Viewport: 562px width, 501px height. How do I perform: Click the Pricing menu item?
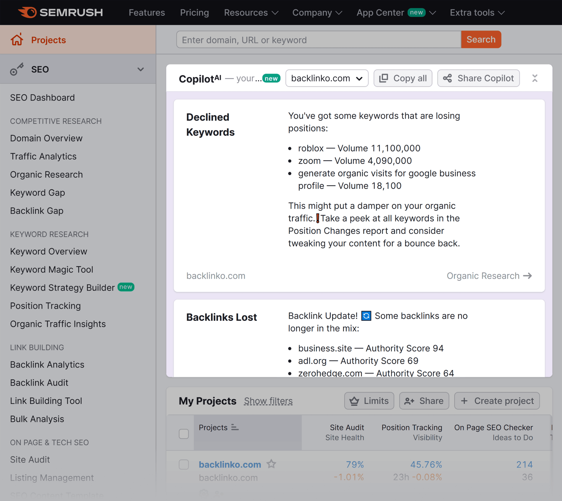click(193, 12)
